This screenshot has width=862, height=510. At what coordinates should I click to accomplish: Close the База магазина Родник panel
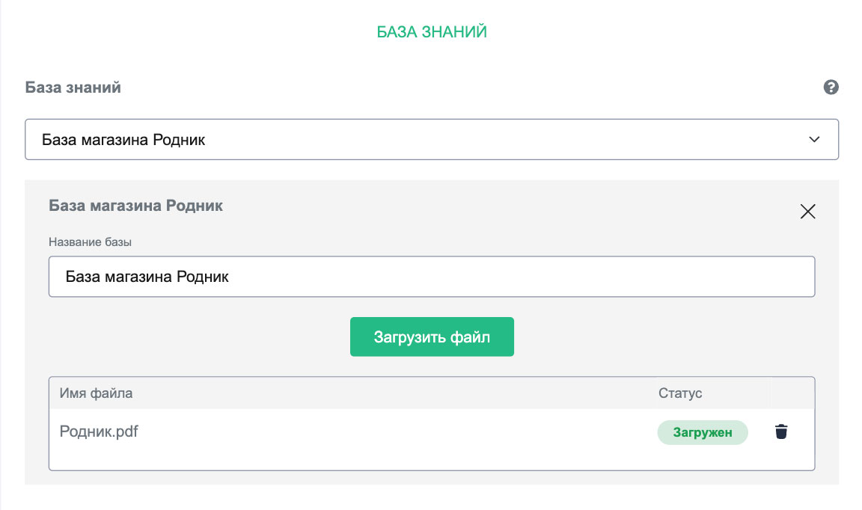coord(807,212)
